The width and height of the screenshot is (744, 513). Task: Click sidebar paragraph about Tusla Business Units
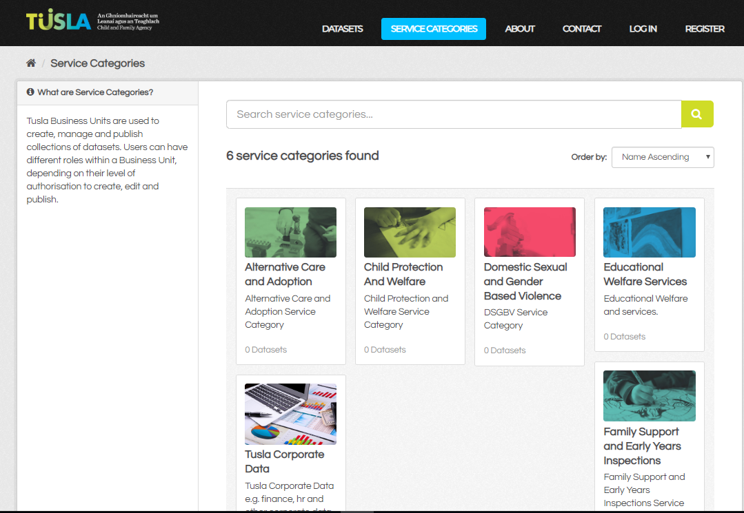pyautogui.click(x=108, y=160)
